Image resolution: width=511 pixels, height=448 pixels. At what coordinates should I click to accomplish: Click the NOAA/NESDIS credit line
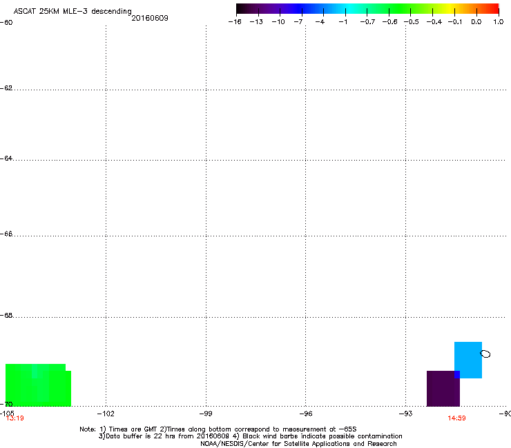tap(298, 444)
